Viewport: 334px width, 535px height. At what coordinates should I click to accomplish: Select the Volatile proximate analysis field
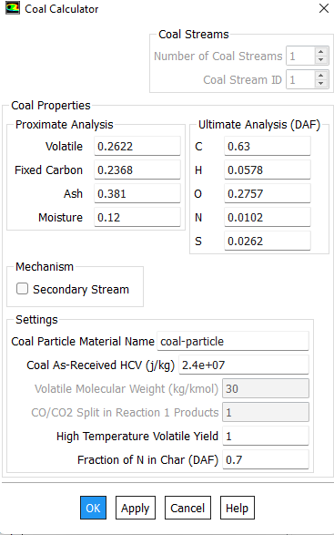click(137, 146)
